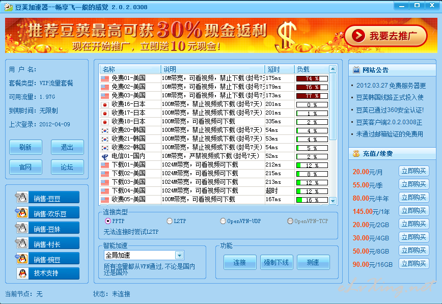Click the US flag of 免费03-美国

[105, 96]
